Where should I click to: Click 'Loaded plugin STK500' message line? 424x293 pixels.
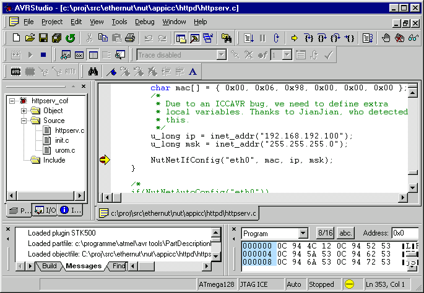[x=62, y=233]
